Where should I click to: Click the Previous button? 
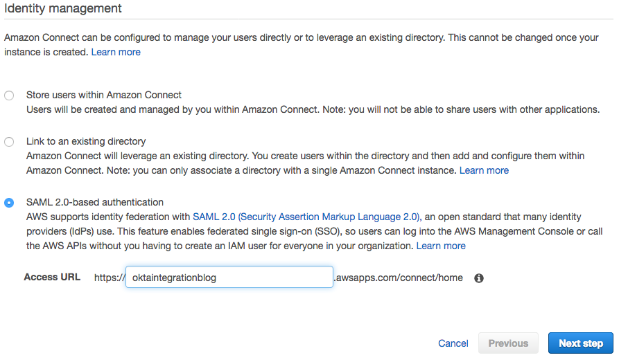click(x=508, y=343)
